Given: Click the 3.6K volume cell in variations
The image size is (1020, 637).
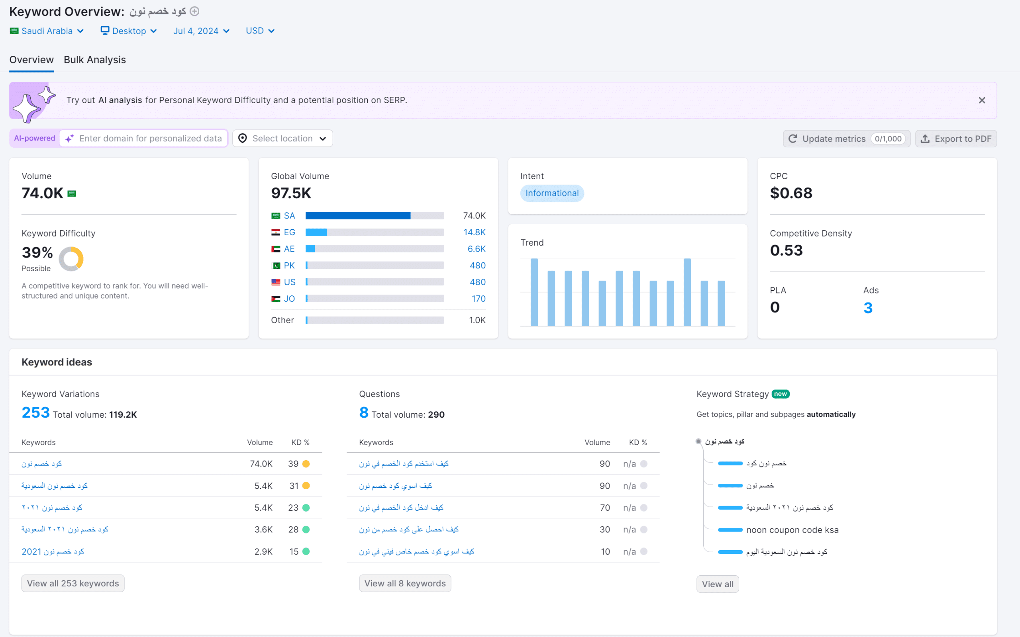Looking at the screenshot, I should coord(263,530).
